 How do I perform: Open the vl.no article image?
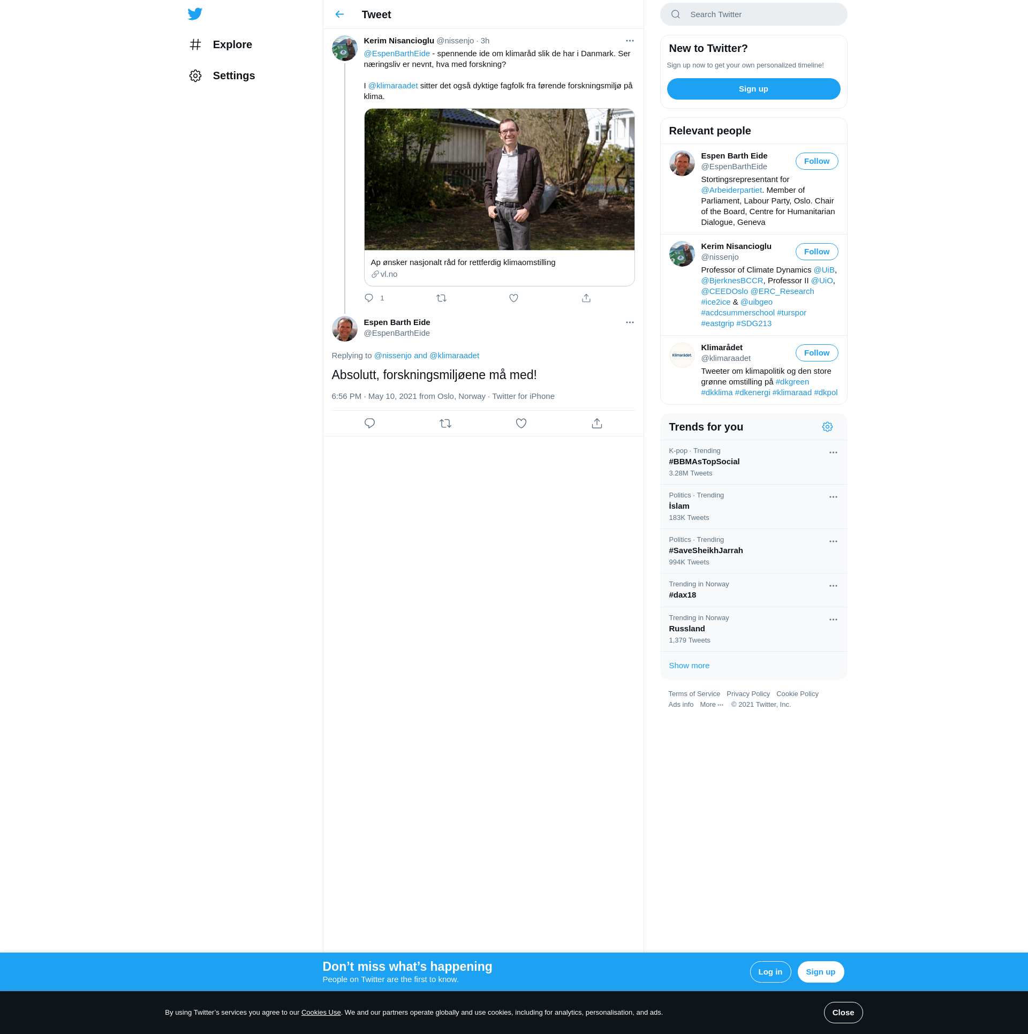tap(499, 179)
